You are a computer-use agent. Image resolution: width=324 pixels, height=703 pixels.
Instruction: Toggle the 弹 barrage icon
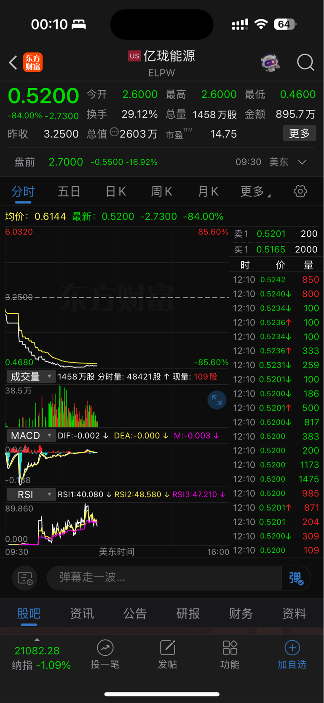296,578
